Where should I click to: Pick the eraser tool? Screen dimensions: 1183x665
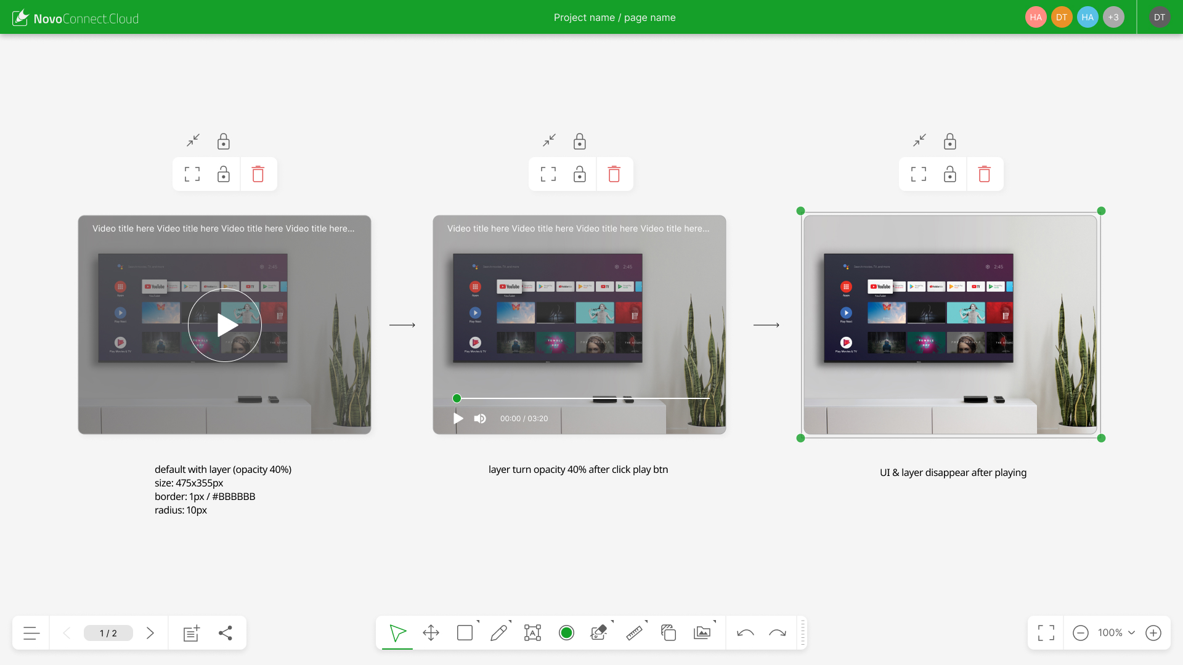tap(598, 633)
